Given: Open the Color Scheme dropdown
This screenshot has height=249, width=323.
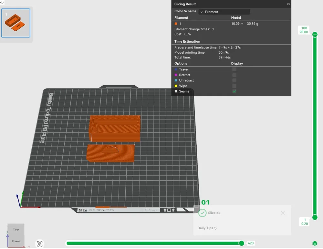Looking at the screenshot, I should 224,12.
